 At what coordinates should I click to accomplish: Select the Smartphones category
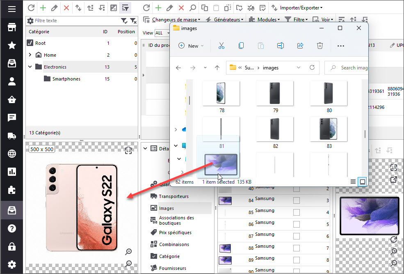[x=66, y=79]
